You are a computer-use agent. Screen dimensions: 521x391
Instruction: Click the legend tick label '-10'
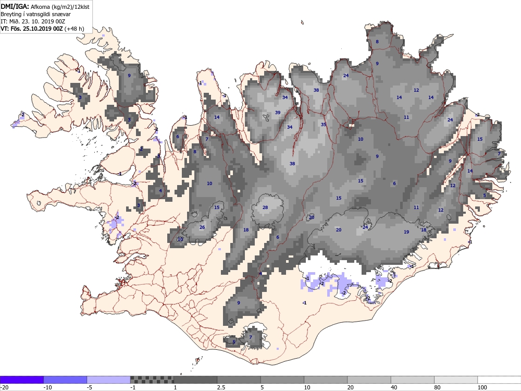(x=48, y=387)
